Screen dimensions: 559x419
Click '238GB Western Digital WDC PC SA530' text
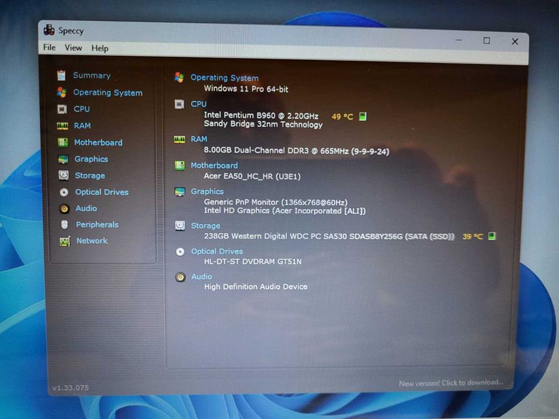(329, 236)
